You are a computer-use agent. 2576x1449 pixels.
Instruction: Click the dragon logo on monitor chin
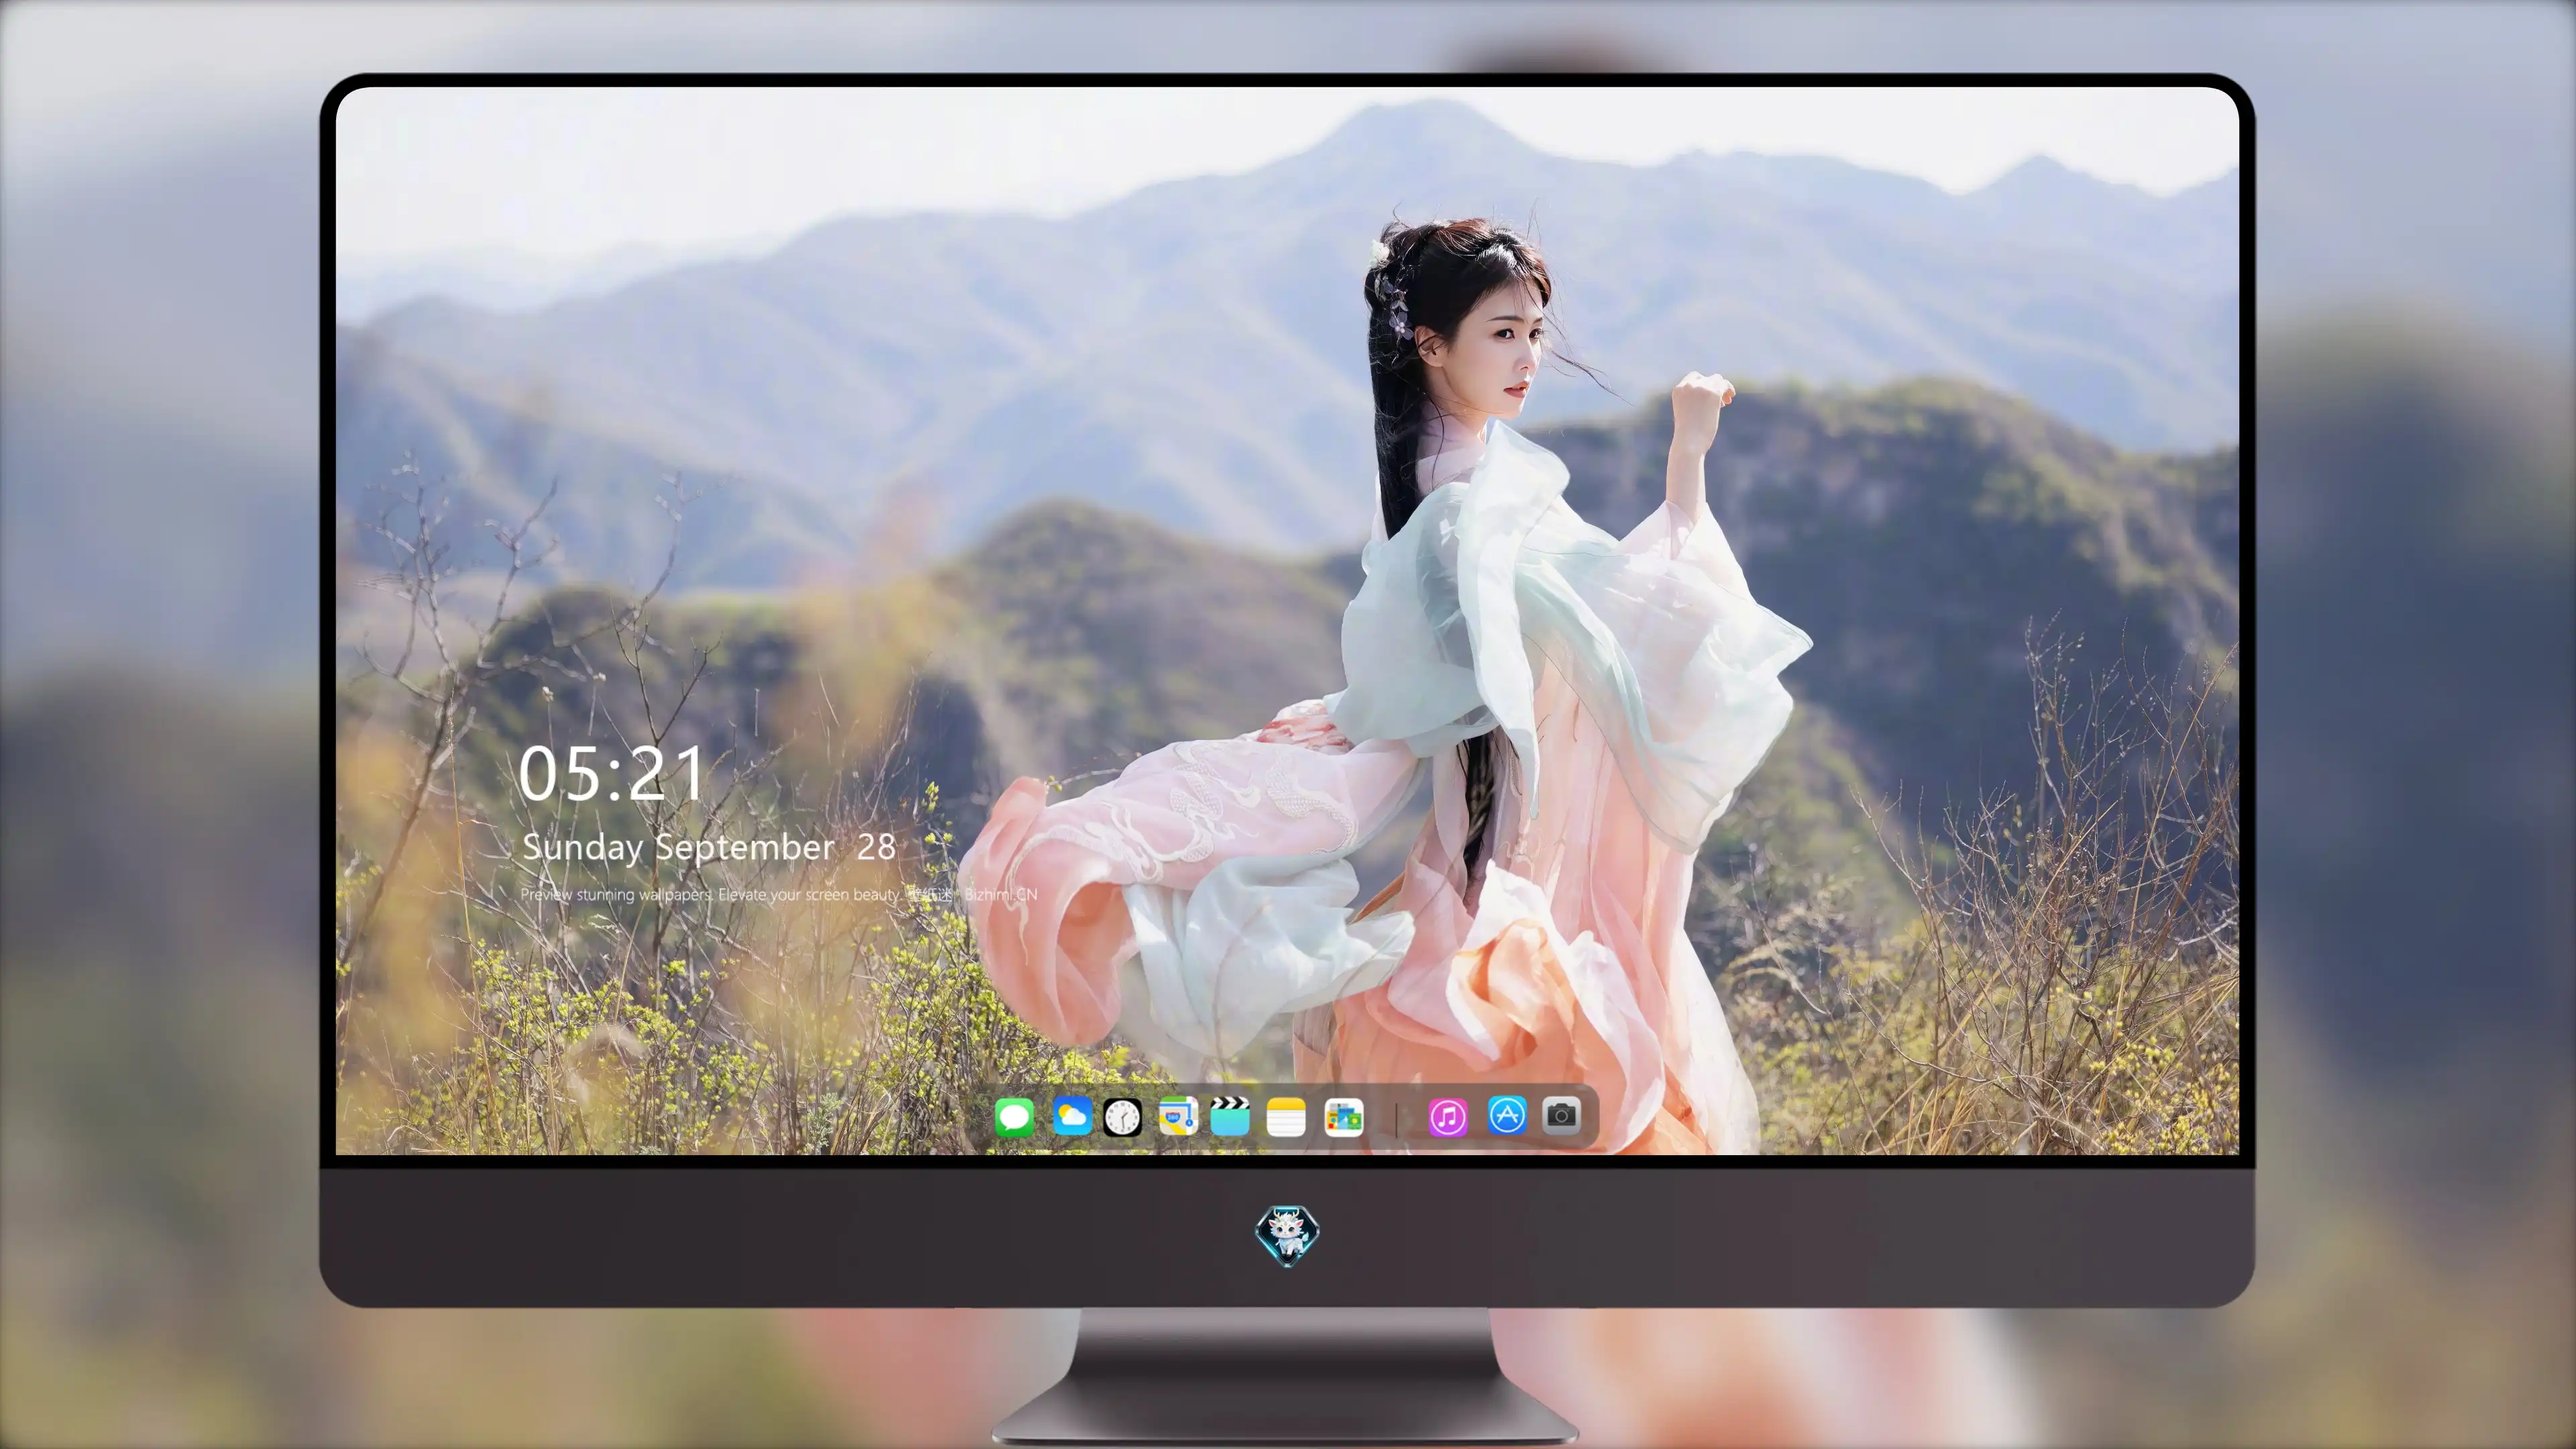tap(1287, 1235)
